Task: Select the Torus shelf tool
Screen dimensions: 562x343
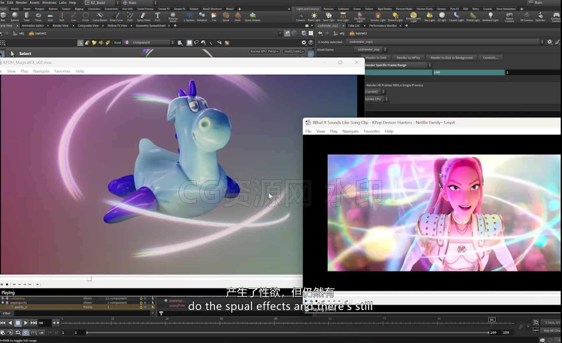Action: (38, 17)
